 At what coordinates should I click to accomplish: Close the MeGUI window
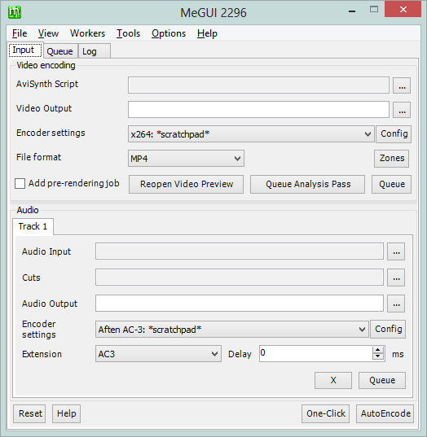[403, 9]
